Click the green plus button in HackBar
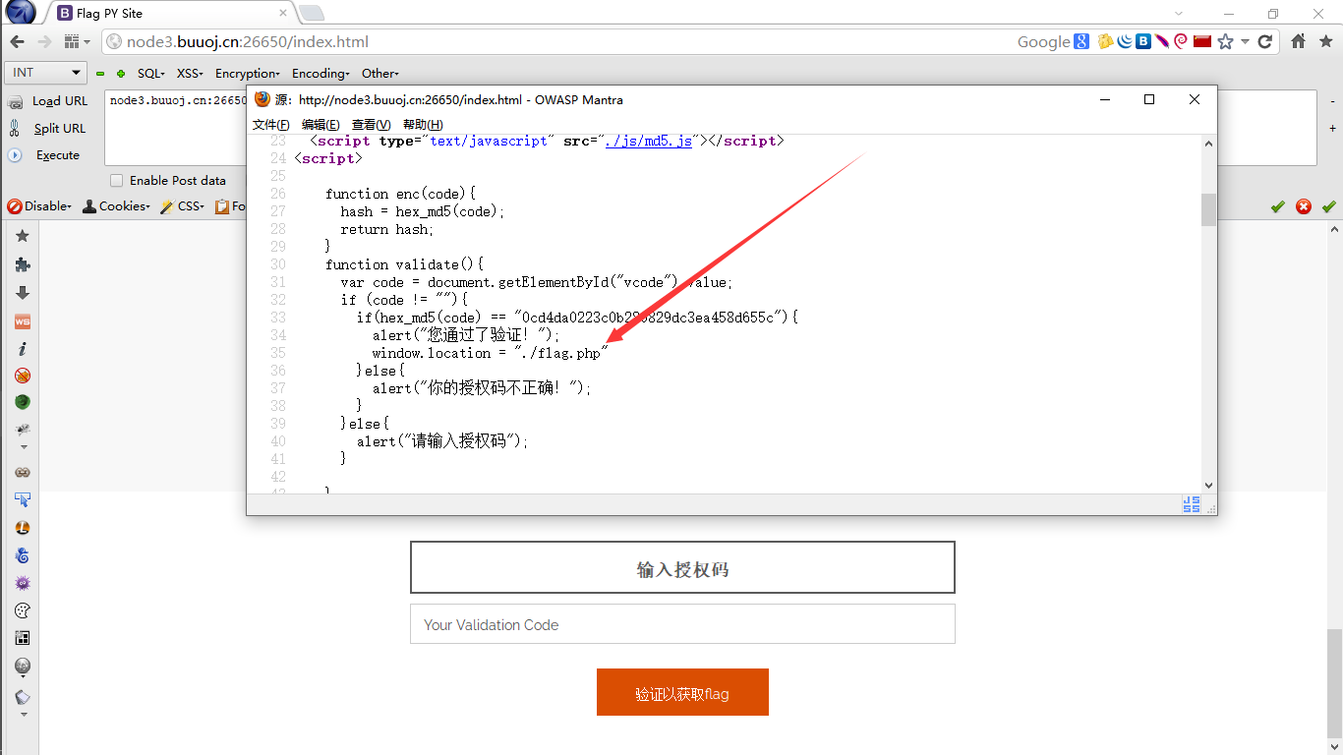 tap(121, 74)
